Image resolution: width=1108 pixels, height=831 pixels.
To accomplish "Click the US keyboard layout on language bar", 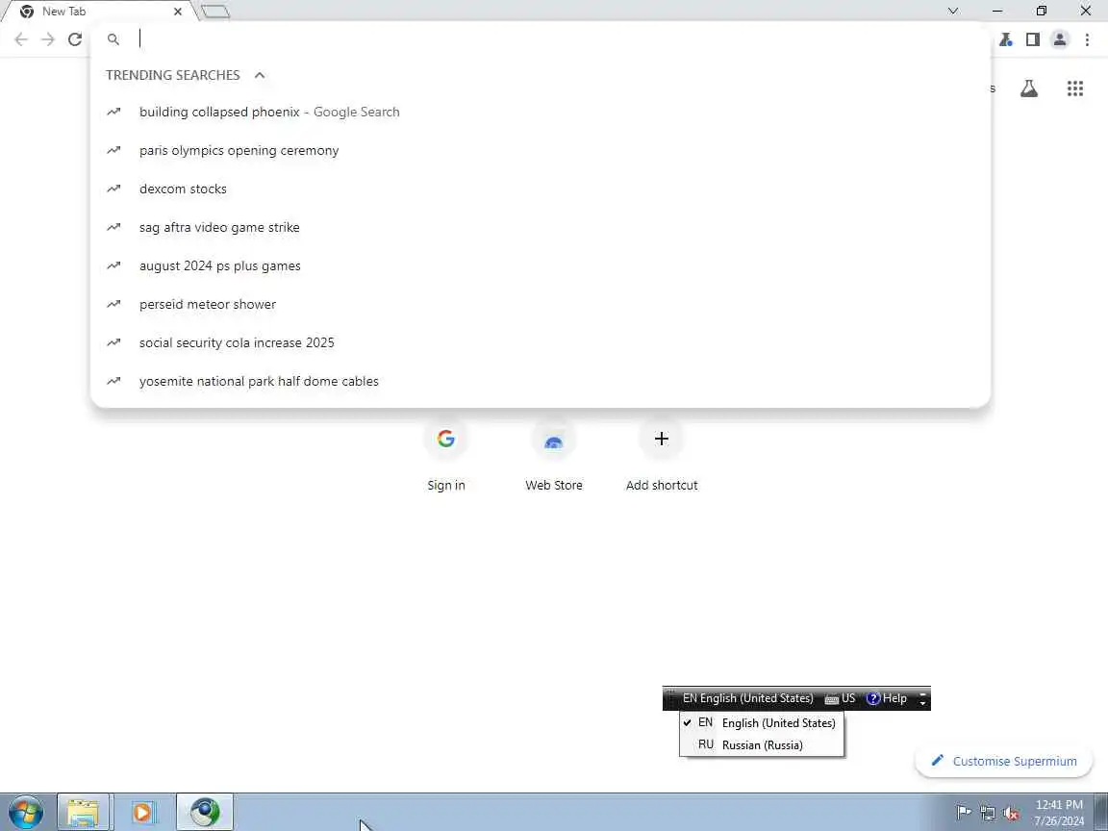I will coord(841,698).
